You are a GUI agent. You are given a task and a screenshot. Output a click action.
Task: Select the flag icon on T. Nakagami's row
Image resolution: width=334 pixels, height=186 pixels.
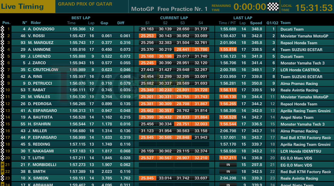click(x=3, y=151)
